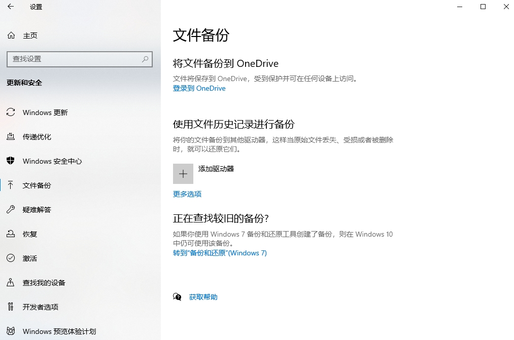Go to 备份和还原(Windows 7)
The width and height of the screenshot is (514, 340).
point(219,253)
